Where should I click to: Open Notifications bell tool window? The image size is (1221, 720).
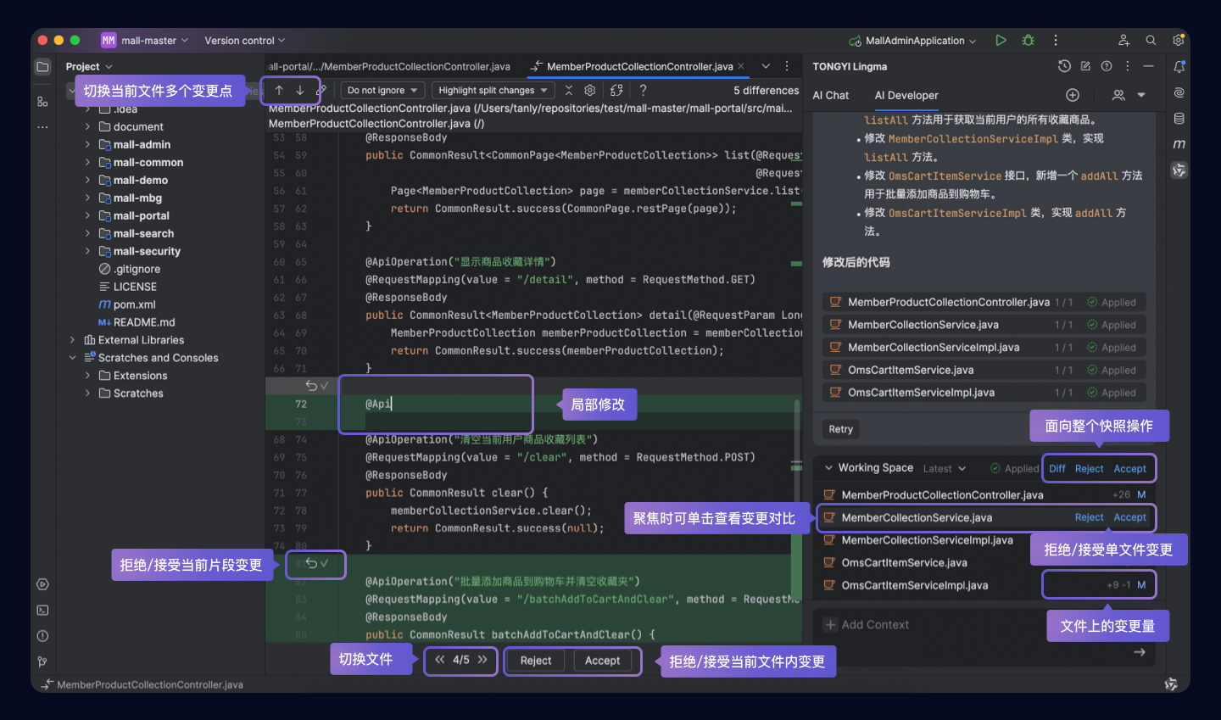[1179, 66]
